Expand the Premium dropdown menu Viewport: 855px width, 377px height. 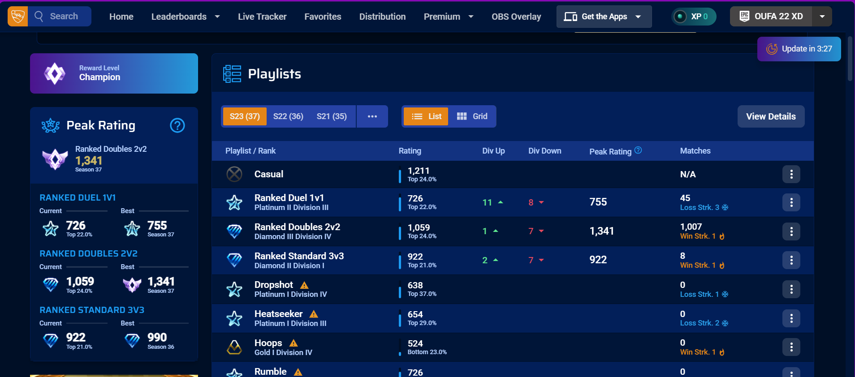471,17
